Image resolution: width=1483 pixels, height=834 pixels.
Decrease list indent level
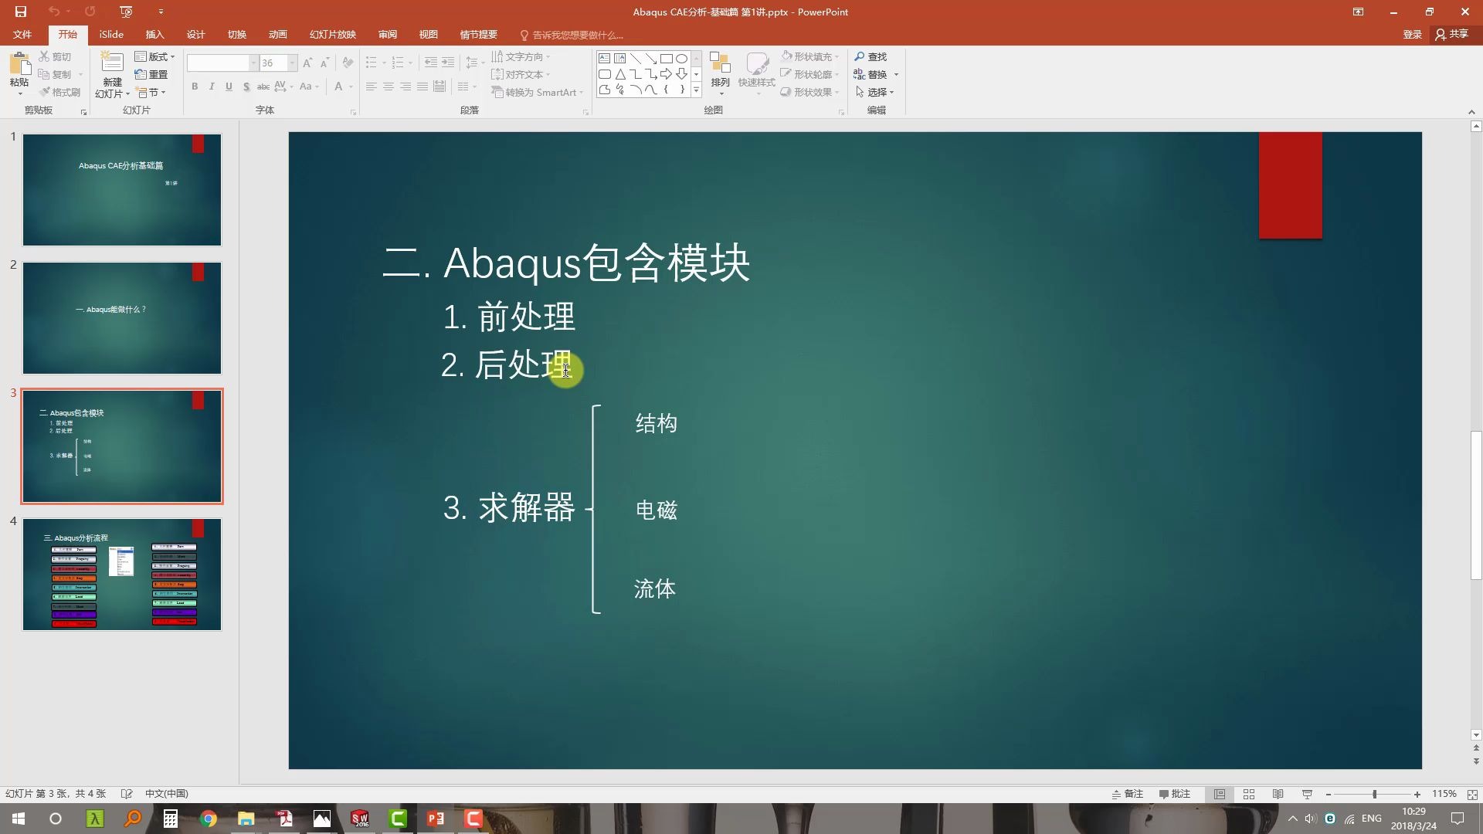click(431, 63)
